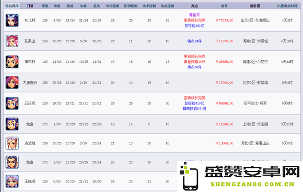The height and width of the screenshot is (192, 303).
Task: Click the 亮点 column header
Action: [194, 6]
